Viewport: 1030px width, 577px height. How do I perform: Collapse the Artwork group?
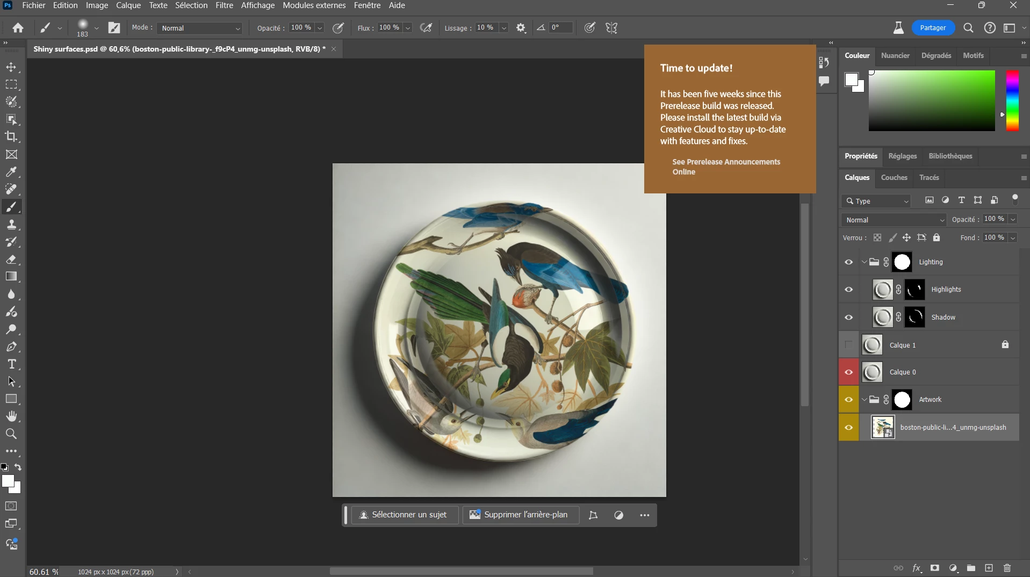tap(864, 400)
